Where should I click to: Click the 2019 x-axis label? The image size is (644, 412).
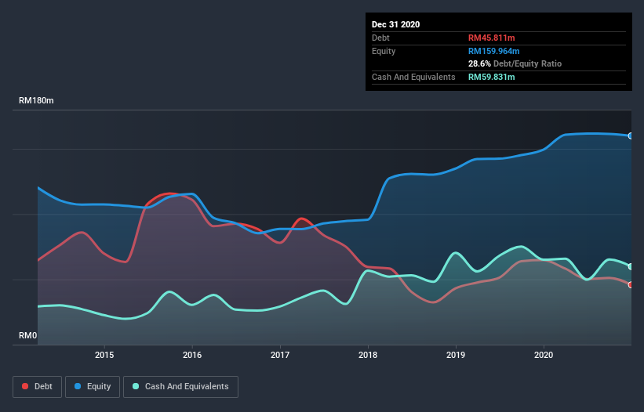click(x=456, y=355)
